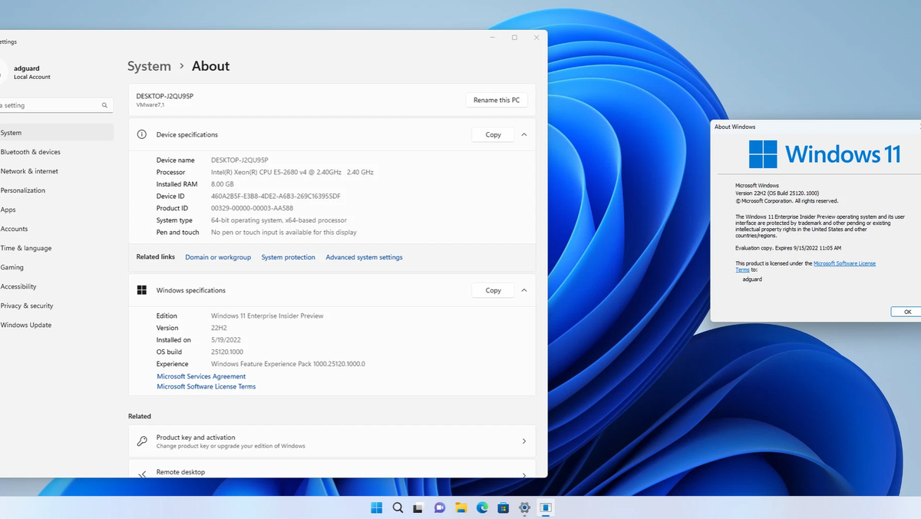This screenshot has width=921, height=519.
Task: Click the VMware7,1 model text
Action: 150,104
